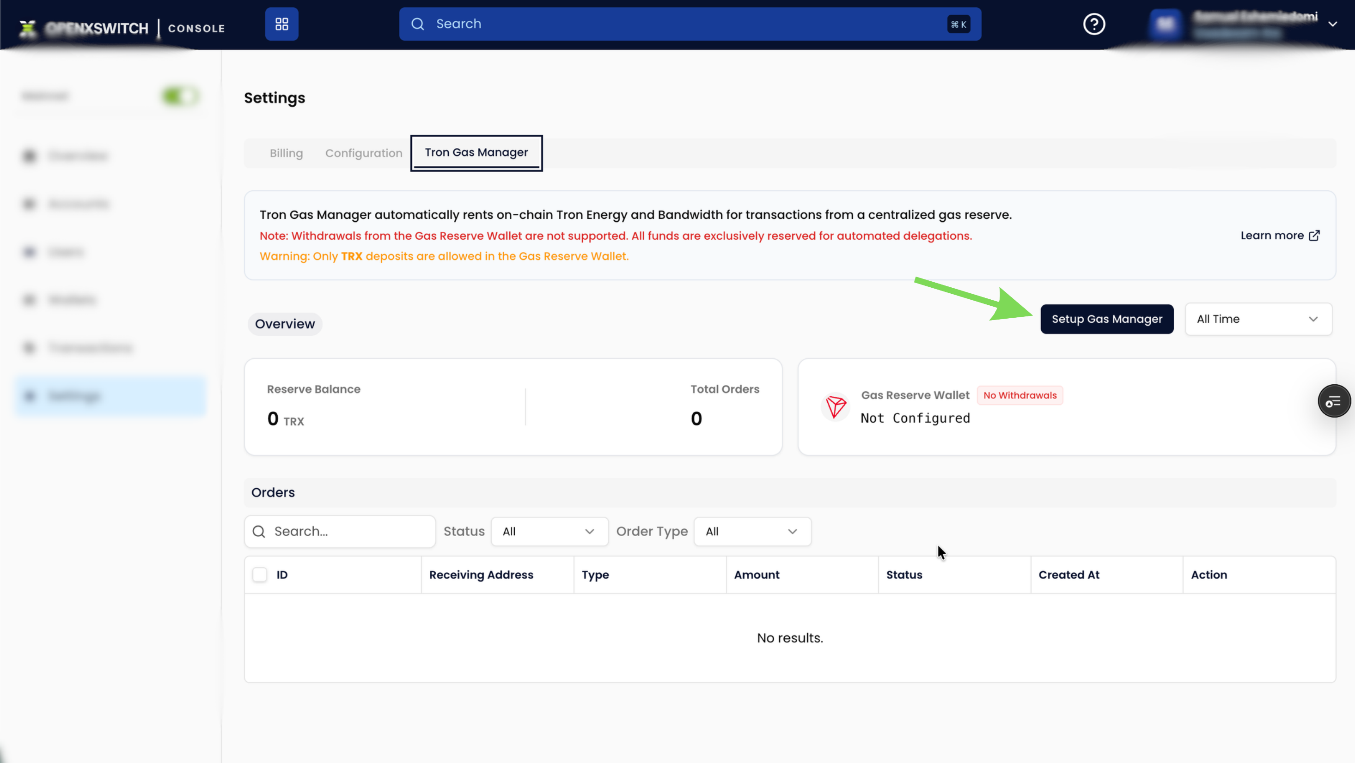Click the magnifier icon in the top search bar
This screenshot has height=763, width=1355.
point(418,24)
